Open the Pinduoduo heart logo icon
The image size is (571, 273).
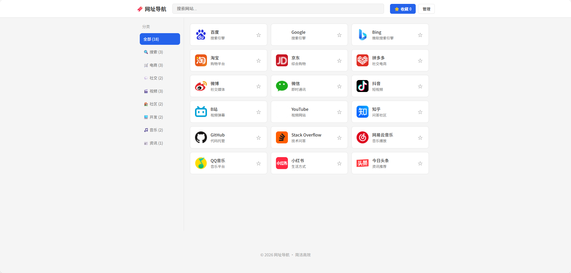[363, 60]
